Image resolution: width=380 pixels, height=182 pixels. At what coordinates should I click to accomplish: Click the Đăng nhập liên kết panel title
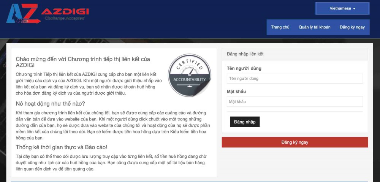(x=245, y=54)
